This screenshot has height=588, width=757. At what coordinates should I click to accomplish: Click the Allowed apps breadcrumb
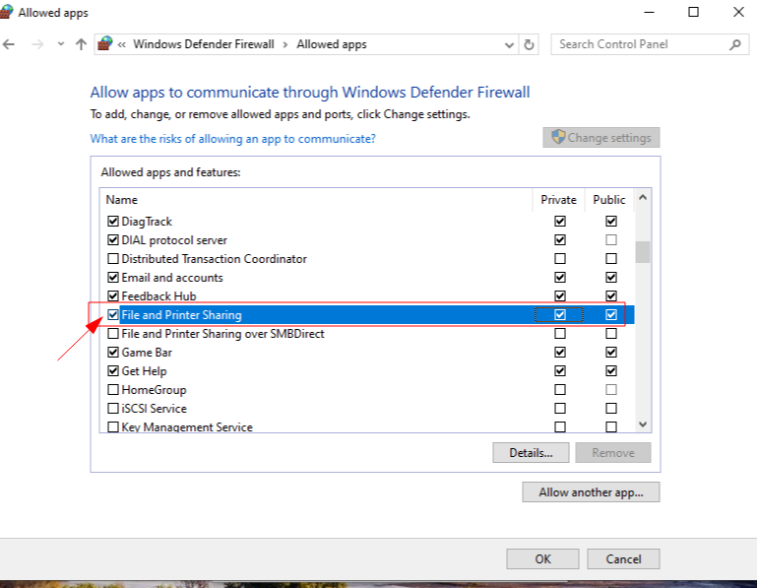(x=332, y=44)
